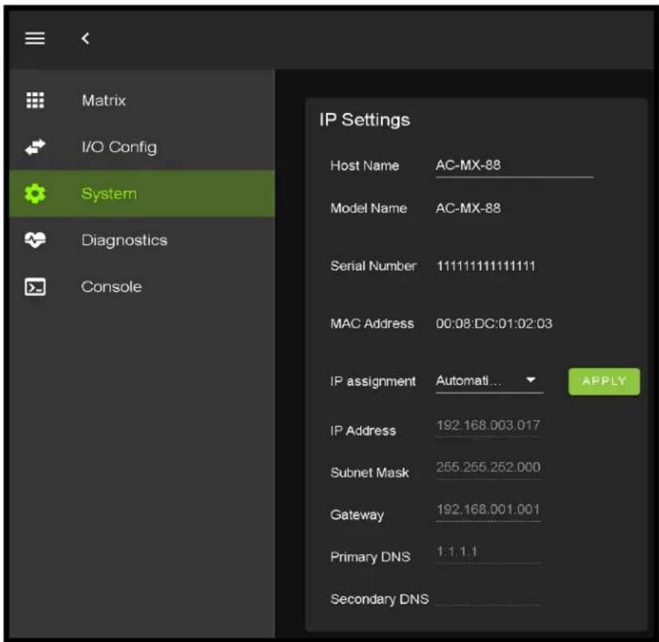Click the serial number 111111111111111
659x642 pixels.
[486, 266]
